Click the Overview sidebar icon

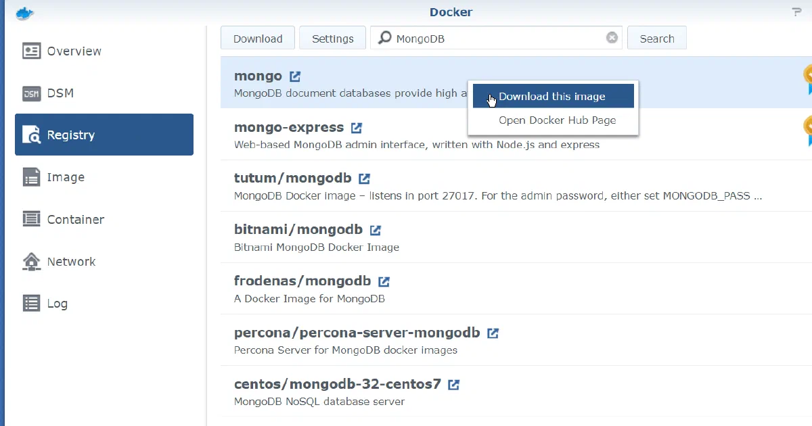(x=31, y=51)
